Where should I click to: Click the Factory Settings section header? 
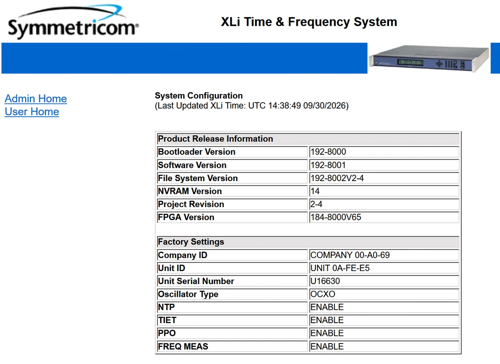tap(308, 242)
